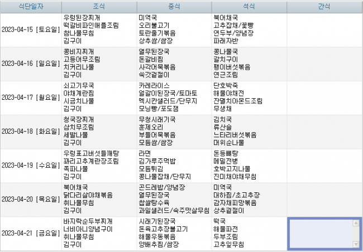Click the 간식 column header
Screen dimensions: 363x252
(x=324, y=7)
